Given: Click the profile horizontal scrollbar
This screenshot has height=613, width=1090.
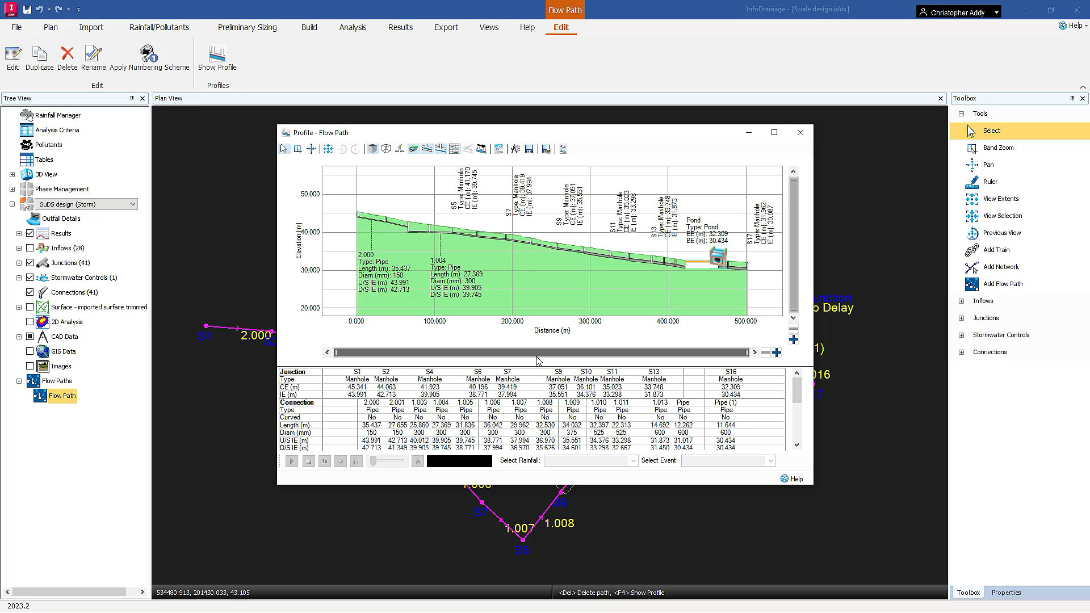Looking at the screenshot, I should (x=540, y=352).
